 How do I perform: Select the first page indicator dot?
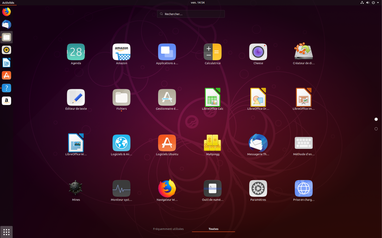pos(376,119)
